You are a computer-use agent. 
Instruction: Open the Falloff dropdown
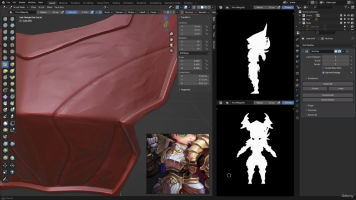pyautogui.click(x=143, y=12)
